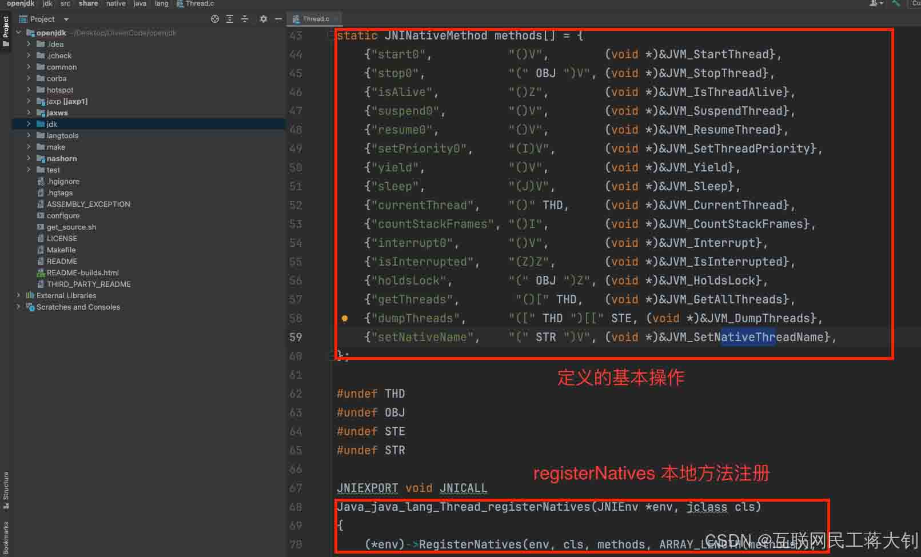Expand the jaxws folder
This screenshot has width=921, height=557.
pyautogui.click(x=29, y=113)
